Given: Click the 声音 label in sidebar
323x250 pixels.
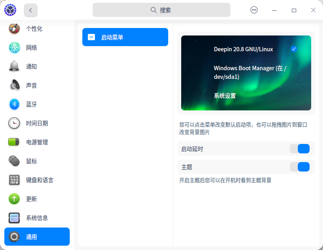Looking at the screenshot, I should click(32, 86).
